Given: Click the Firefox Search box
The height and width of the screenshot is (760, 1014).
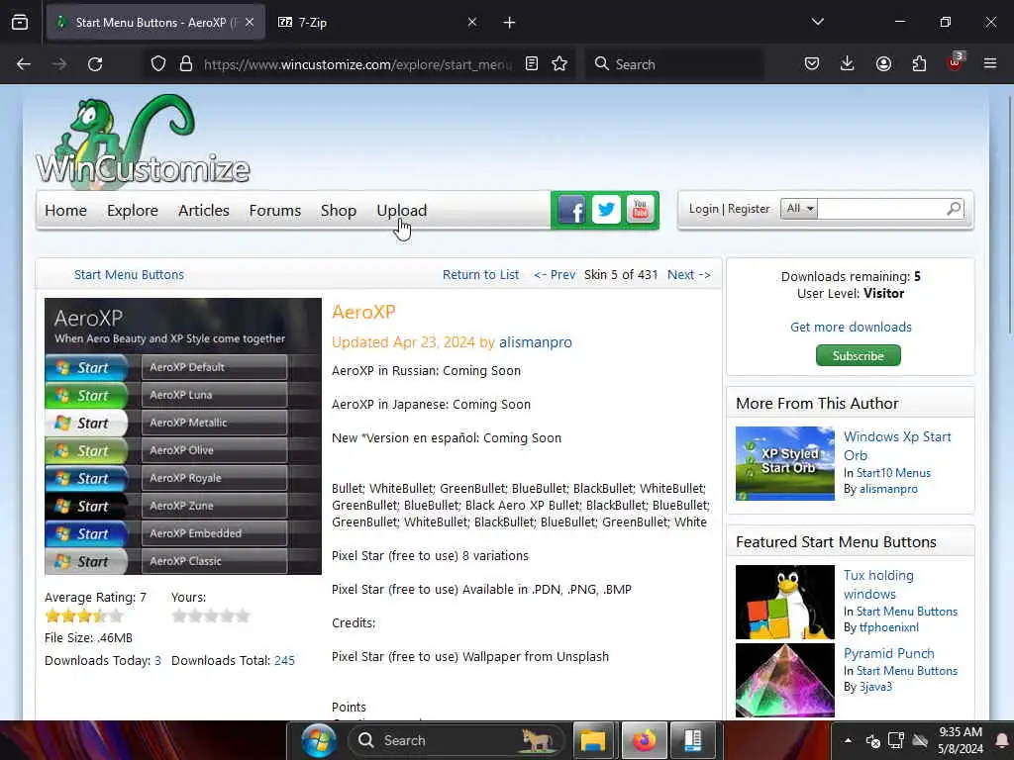Looking at the screenshot, I should [675, 64].
